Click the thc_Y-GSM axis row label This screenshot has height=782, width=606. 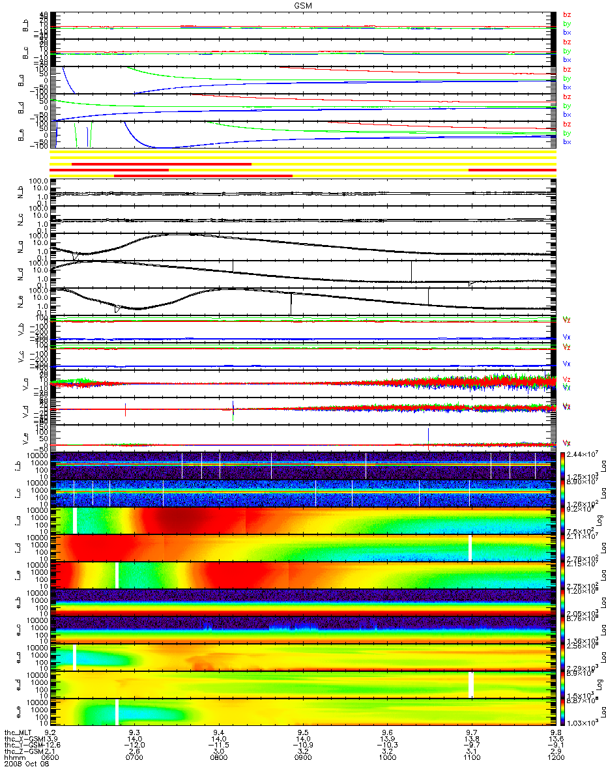pos(22,745)
